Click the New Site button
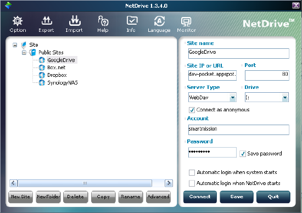 click(21, 197)
